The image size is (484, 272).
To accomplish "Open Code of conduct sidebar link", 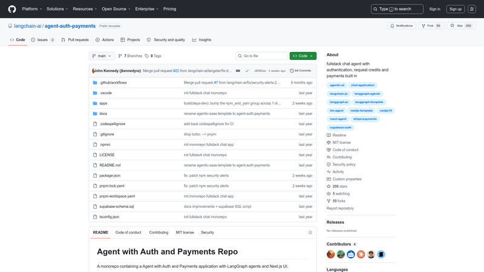I will pyautogui.click(x=342, y=150).
